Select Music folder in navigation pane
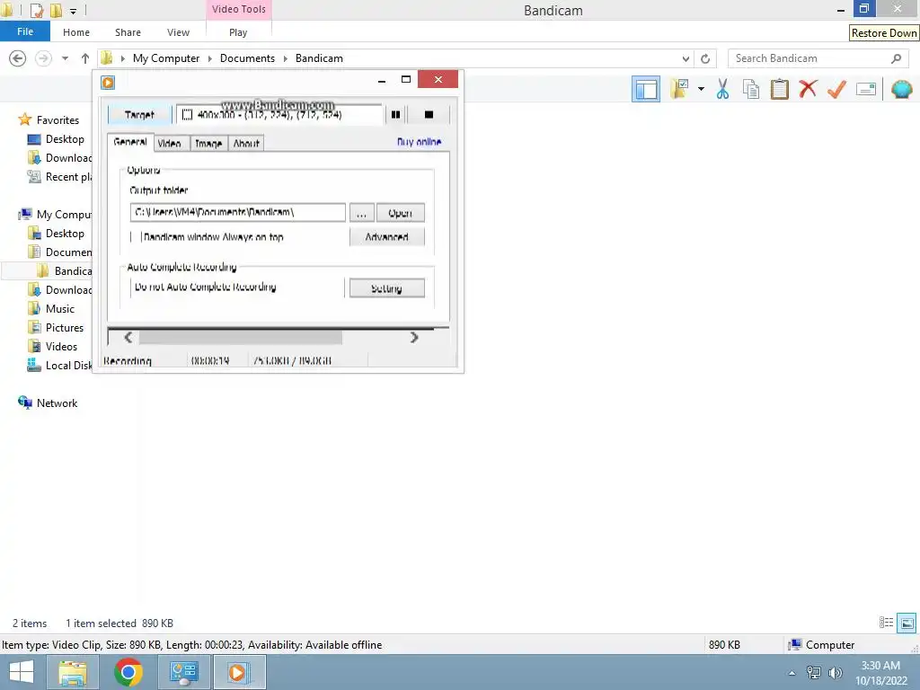 point(51,309)
